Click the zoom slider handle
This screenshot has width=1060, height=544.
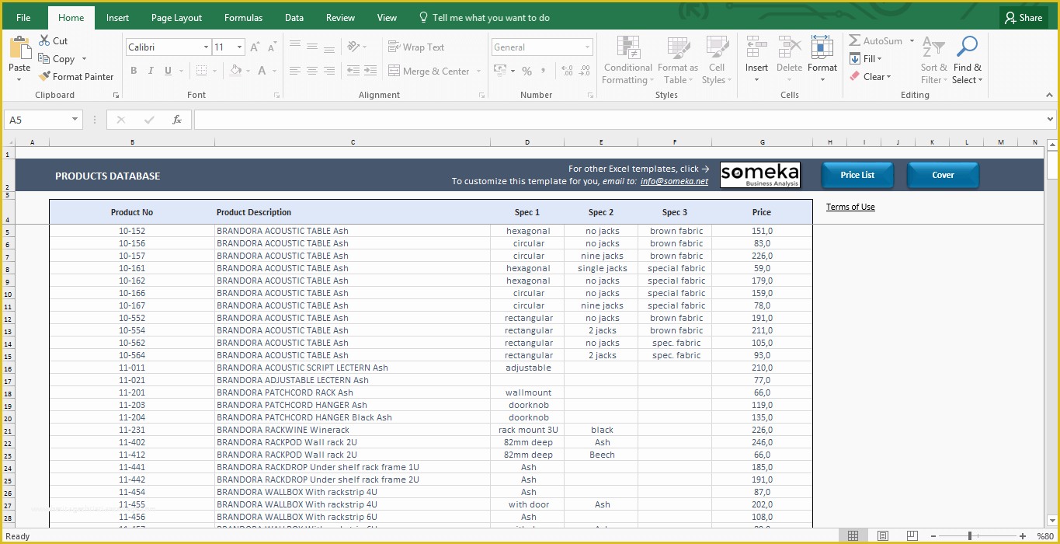[969, 535]
